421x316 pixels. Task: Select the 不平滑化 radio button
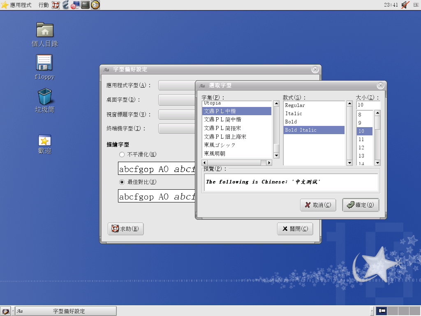point(121,154)
